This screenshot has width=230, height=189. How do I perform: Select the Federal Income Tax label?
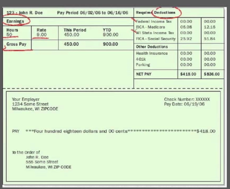point(154,21)
